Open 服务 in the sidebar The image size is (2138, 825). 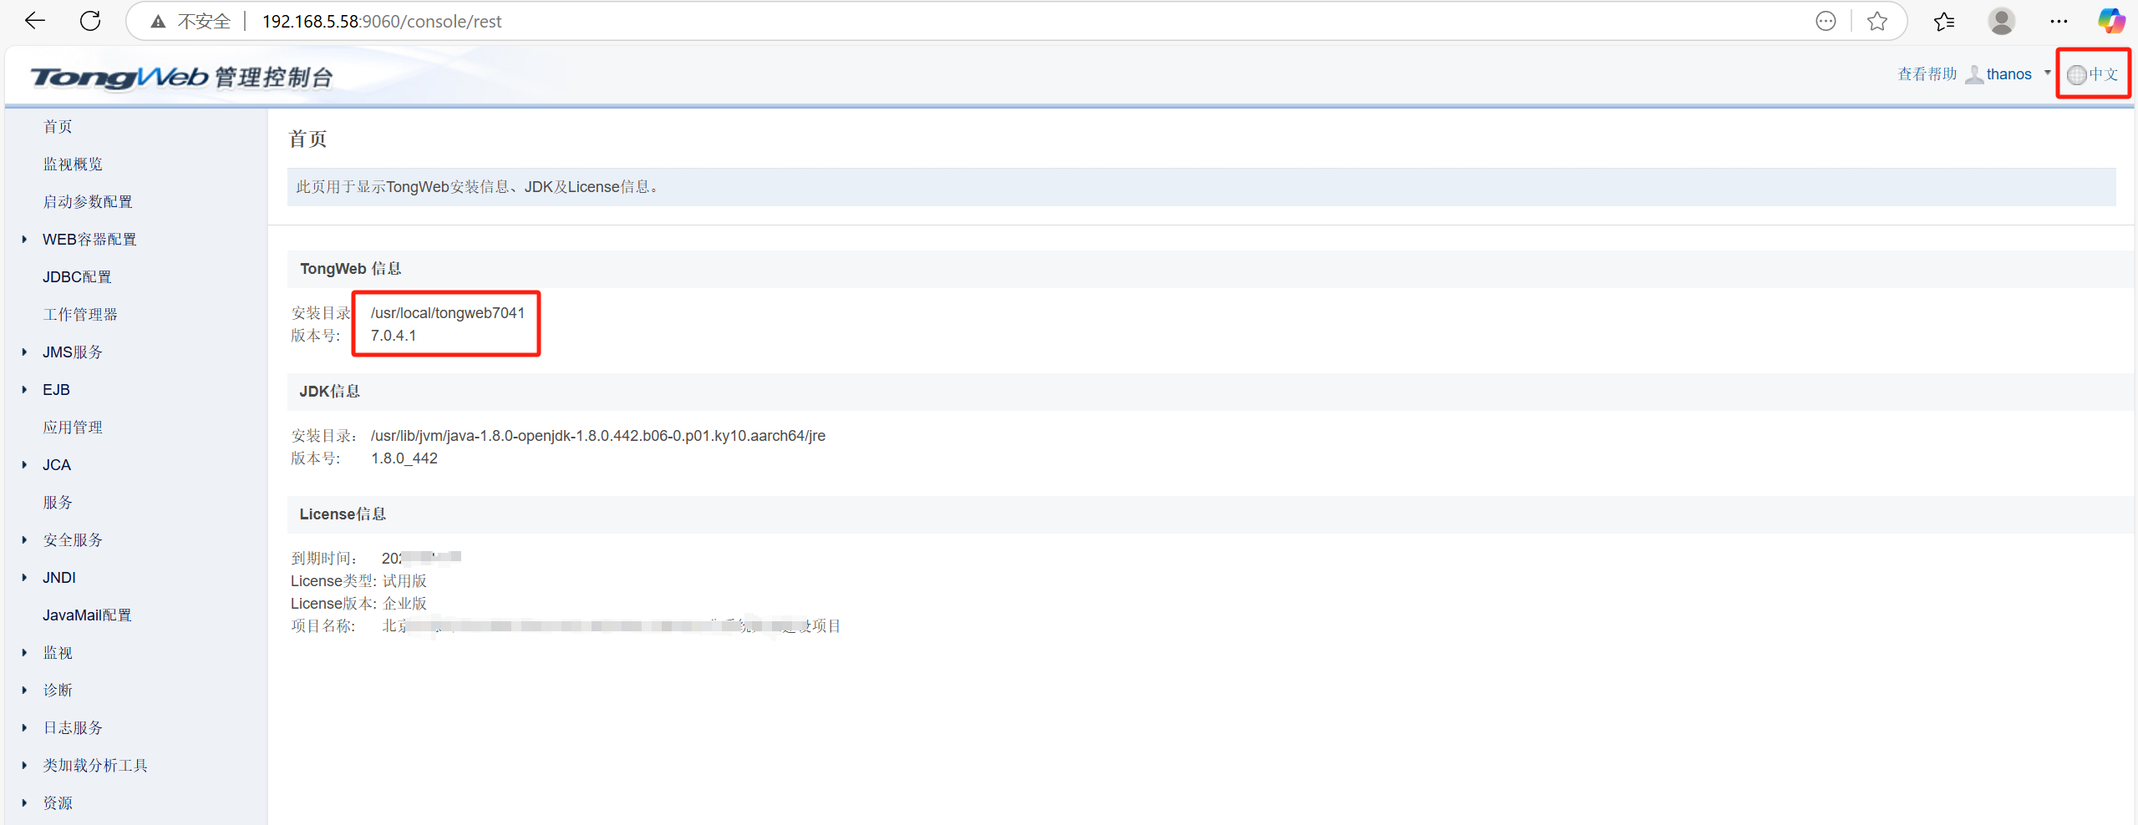point(58,502)
